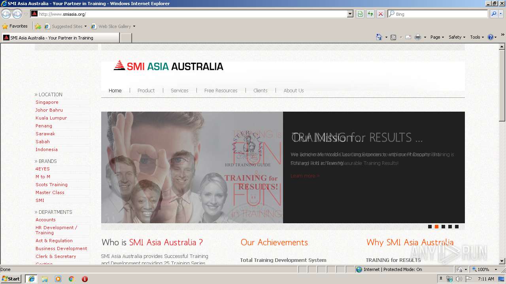Click the Help question mark icon
506x284 pixels.
(491, 37)
